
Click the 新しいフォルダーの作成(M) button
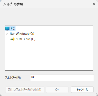(x=25, y=90)
